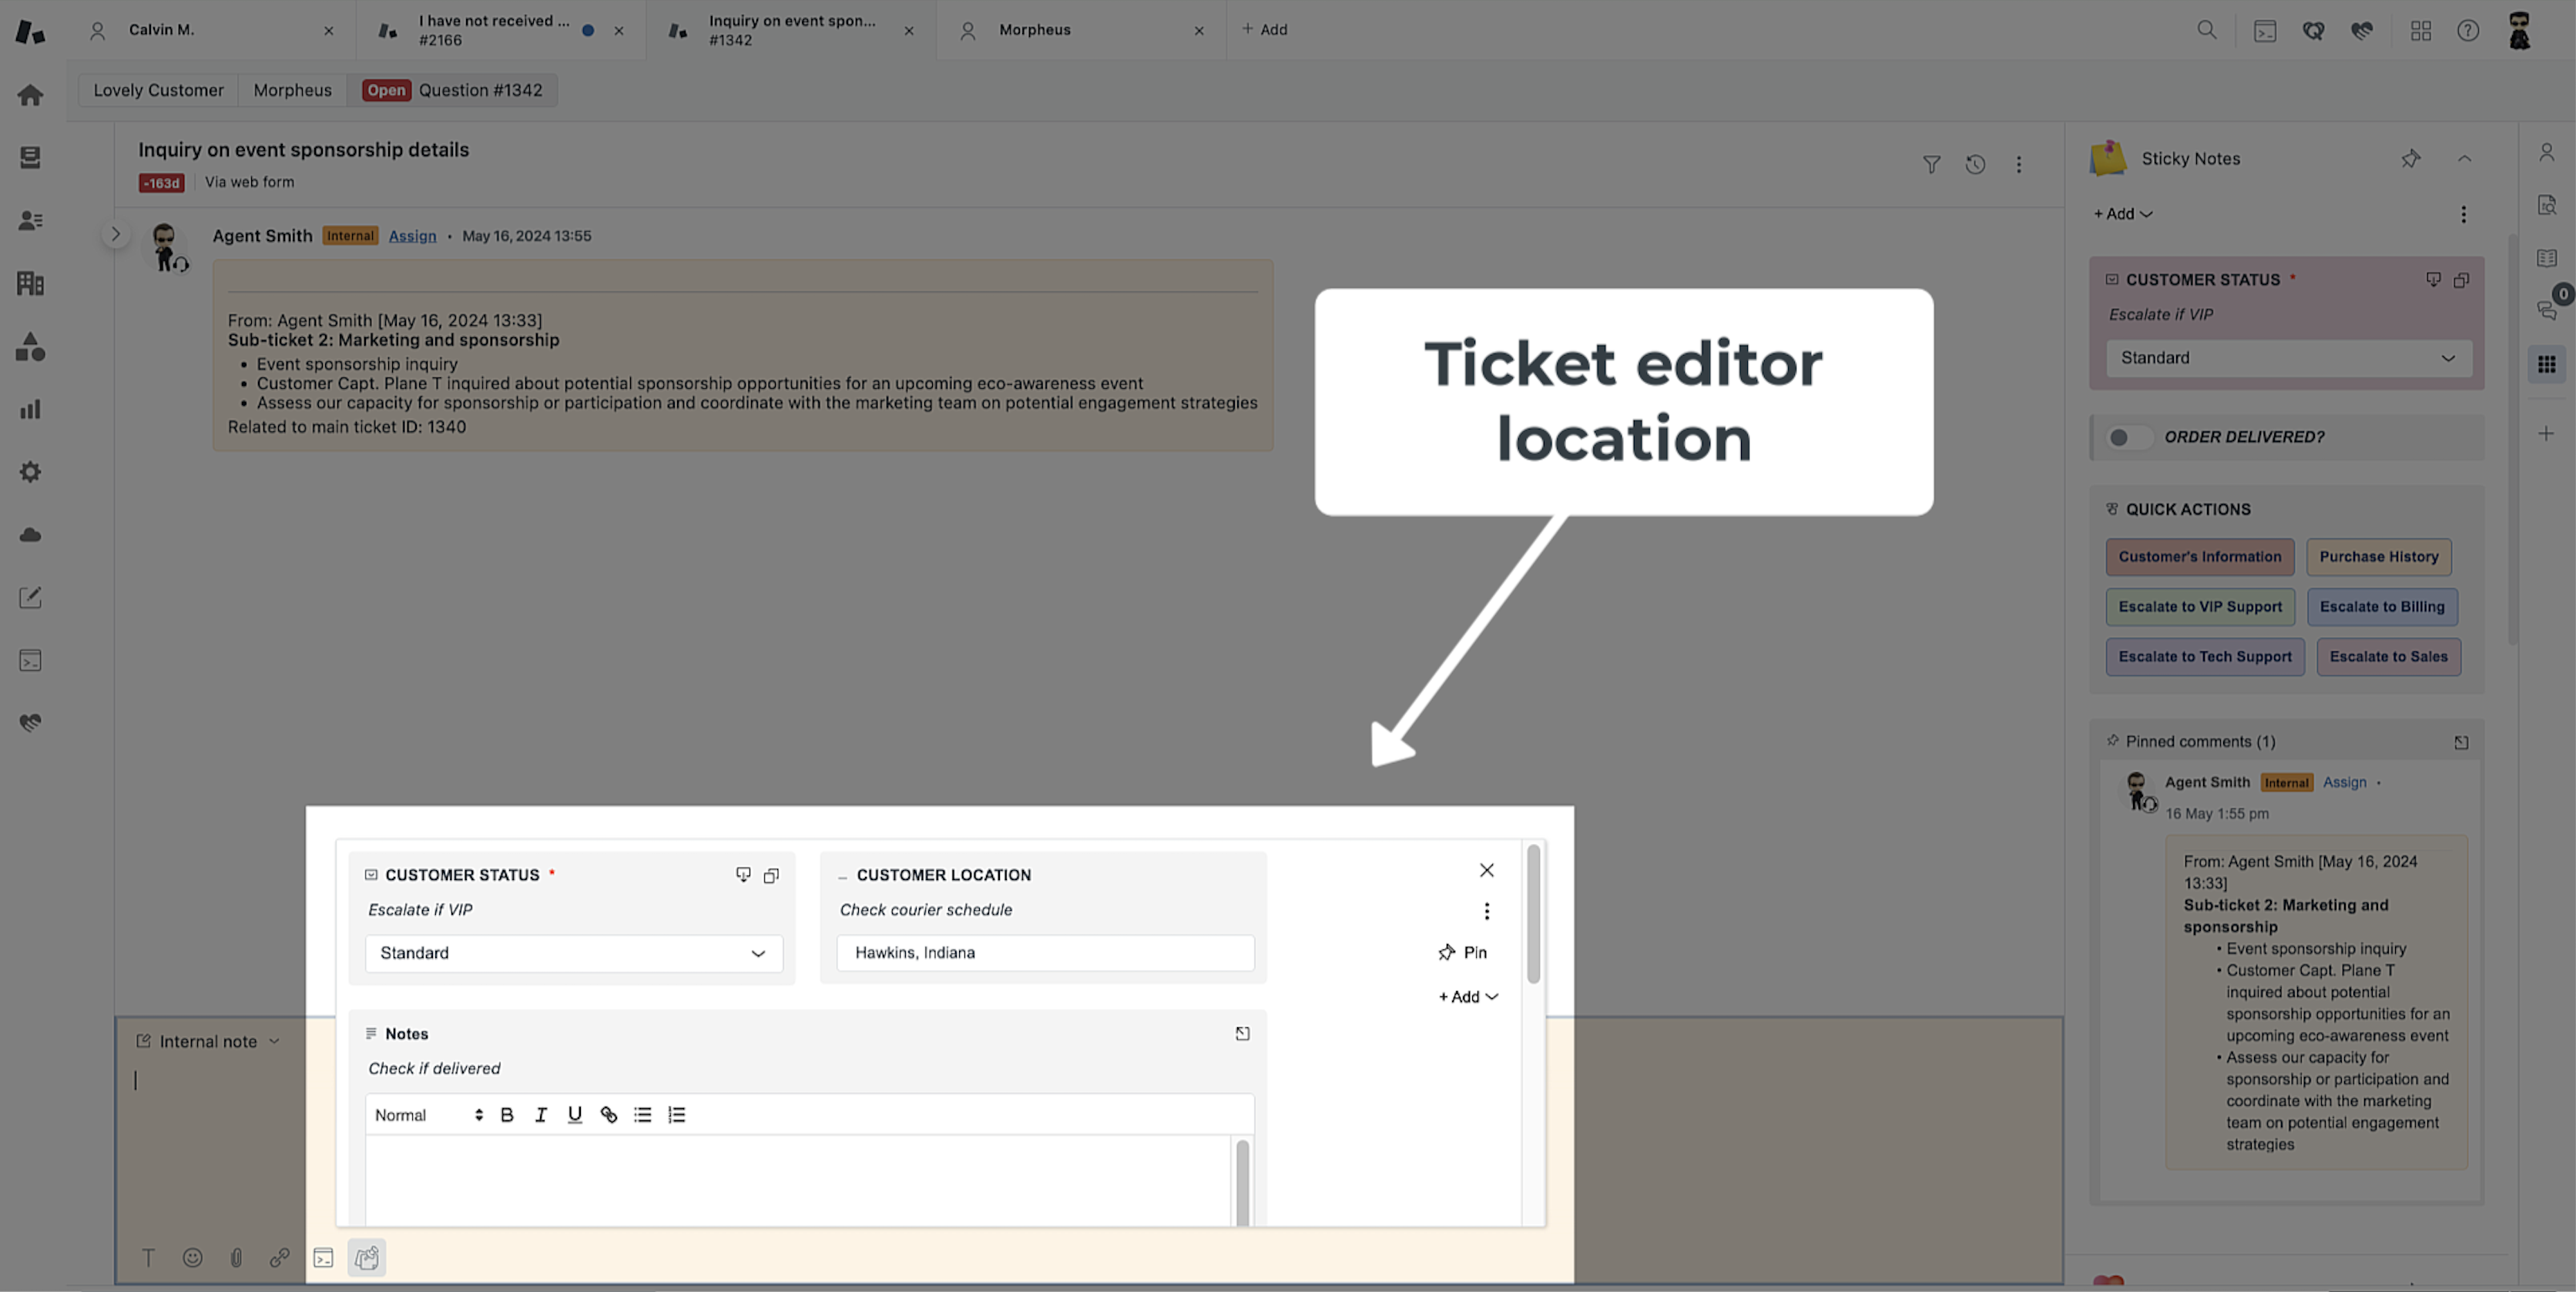
Task: Open Sticky Notes panel kebab menu
Action: coord(2463,214)
